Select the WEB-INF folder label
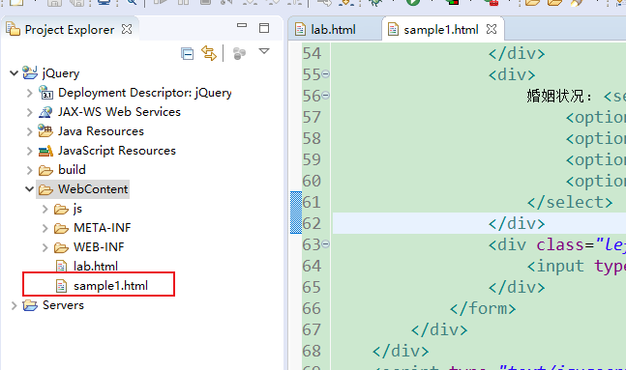 coord(99,247)
